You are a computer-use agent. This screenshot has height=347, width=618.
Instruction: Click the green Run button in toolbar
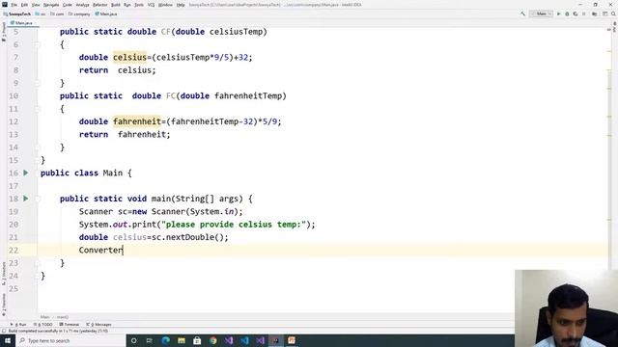(x=558, y=13)
